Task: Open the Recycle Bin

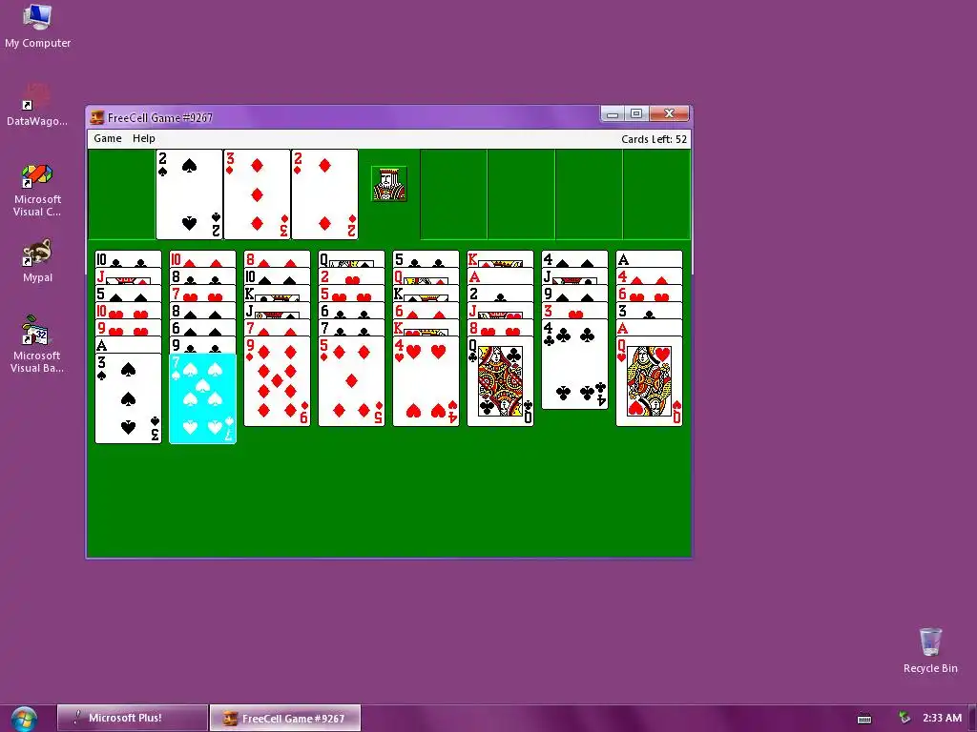Action: [930, 650]
